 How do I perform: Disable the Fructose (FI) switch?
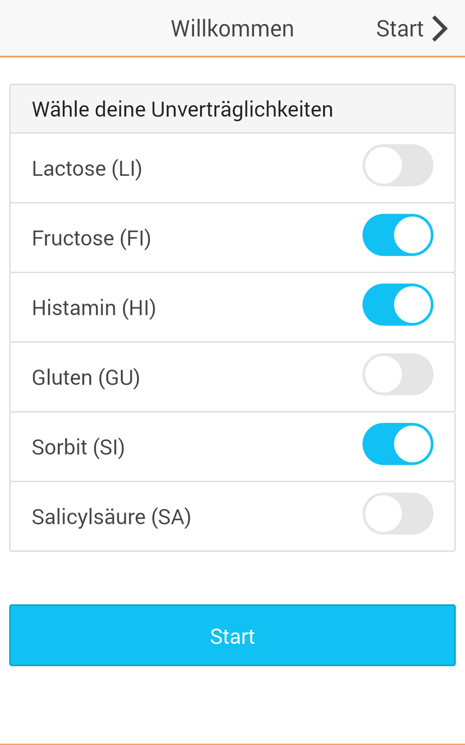coord(398,235)
